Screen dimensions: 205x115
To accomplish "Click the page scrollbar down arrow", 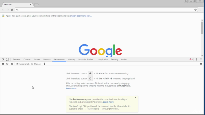I will click(x=202, y=56).
